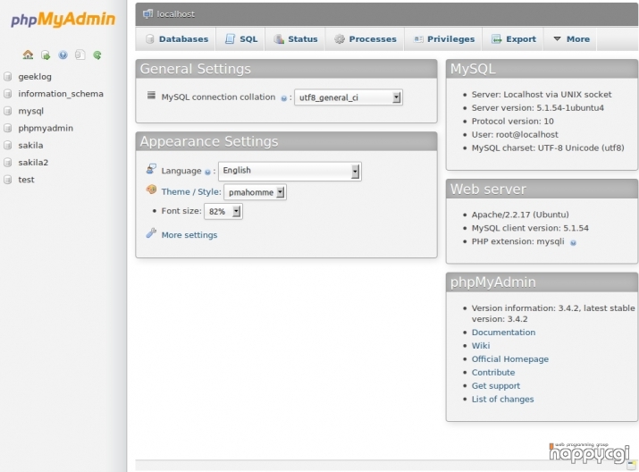639x472 pixels.
Task: Select the information_schema database
Action: [61, 94]
